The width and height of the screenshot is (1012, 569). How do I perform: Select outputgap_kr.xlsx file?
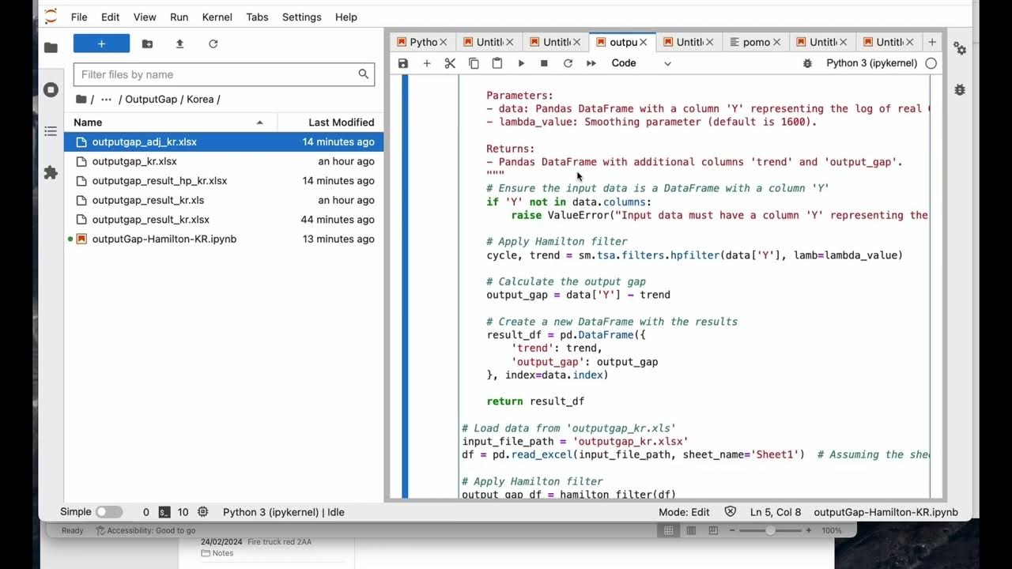[224, 161]
